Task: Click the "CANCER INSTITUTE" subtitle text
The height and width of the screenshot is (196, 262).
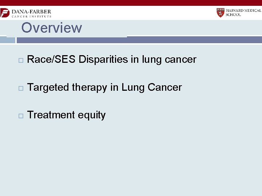Action: (31, 16)
